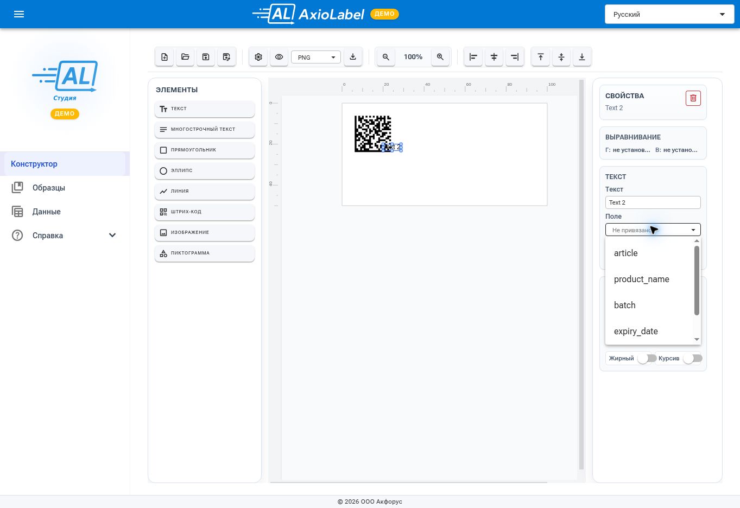
Task: Choose product_name from the field list
Action: pos(649,279)
